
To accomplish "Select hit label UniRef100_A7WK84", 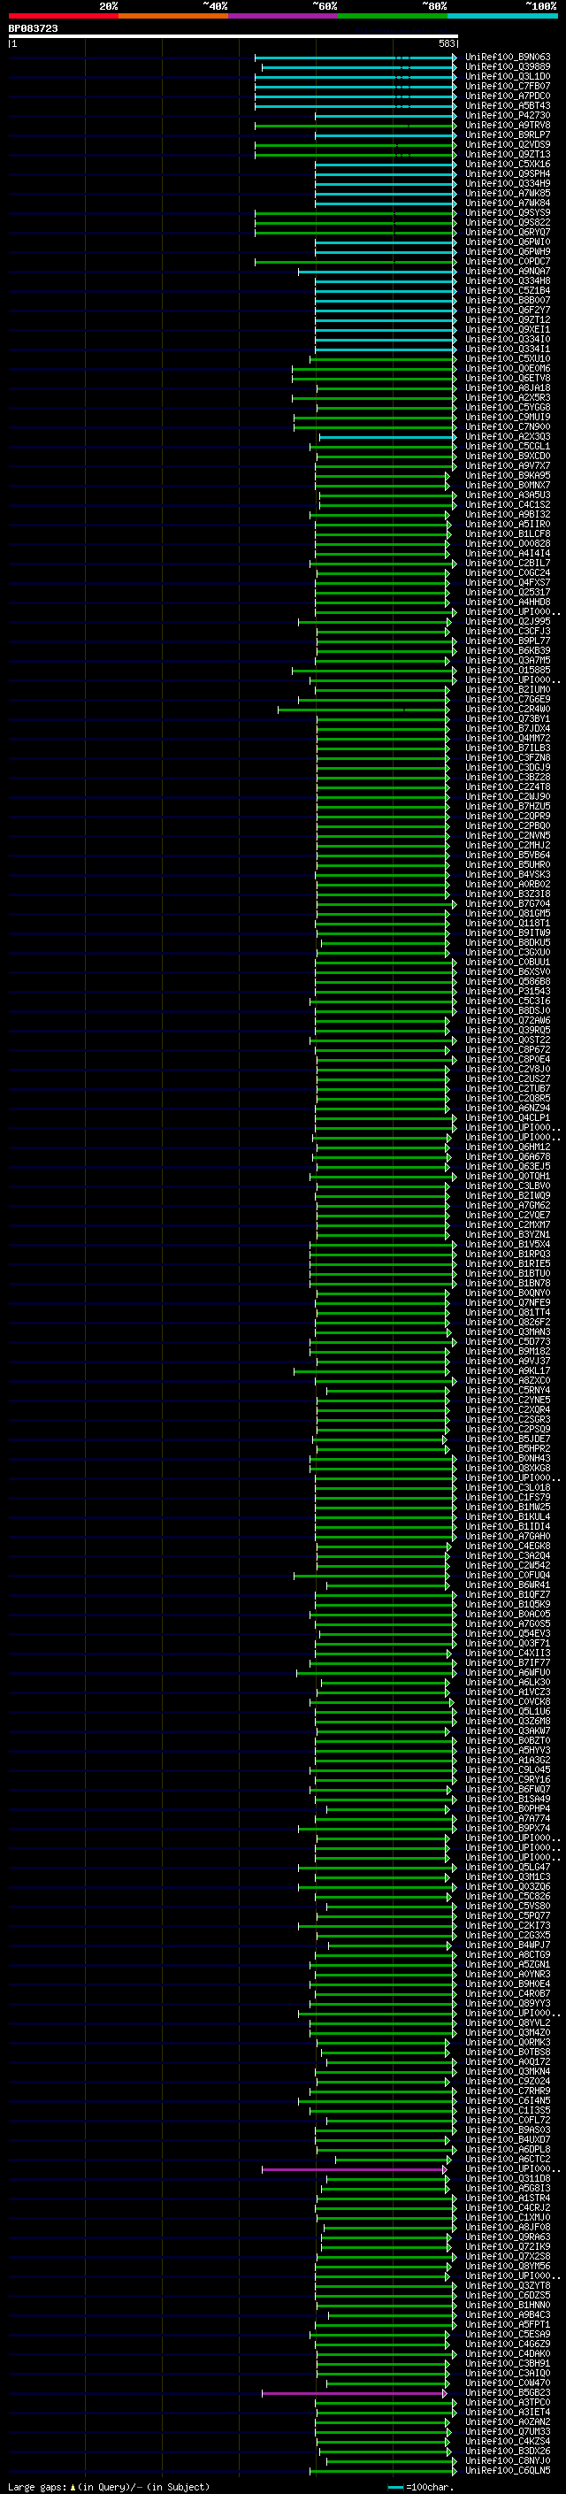I will pyautogui.click(x=508, y=203).
